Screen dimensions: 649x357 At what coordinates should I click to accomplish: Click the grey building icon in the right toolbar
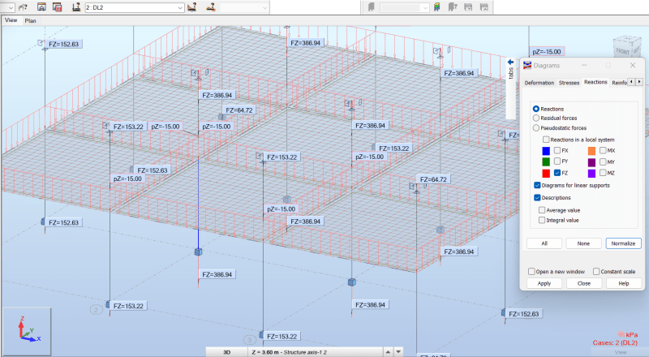tap(372, 7)
